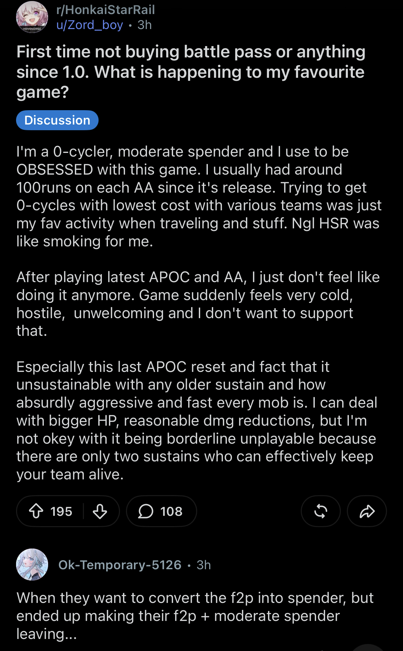This screenshot has height=651, width=403.
Task: Select the first paragraph about 0-cycler
Action: click(x=199, y=197)
